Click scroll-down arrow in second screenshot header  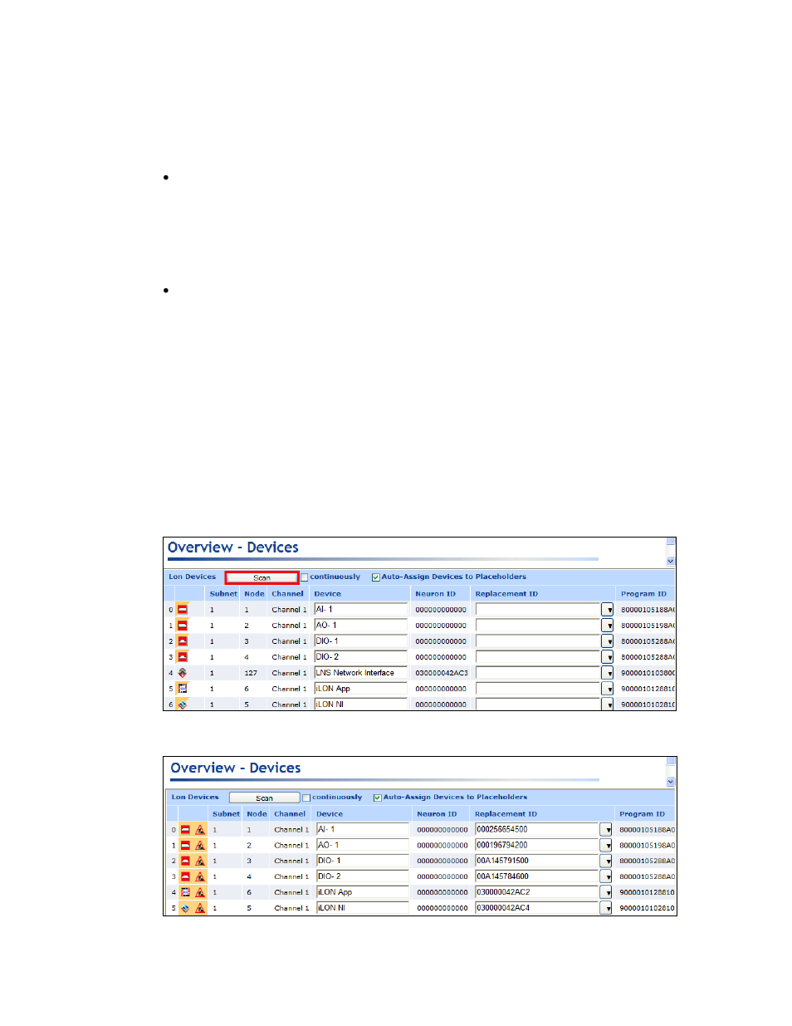pos(671,782)
